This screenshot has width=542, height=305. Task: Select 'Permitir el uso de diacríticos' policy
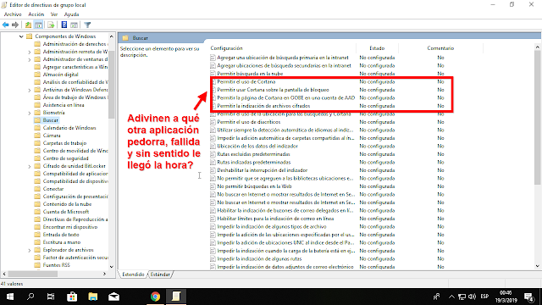[x=248, y=122]
